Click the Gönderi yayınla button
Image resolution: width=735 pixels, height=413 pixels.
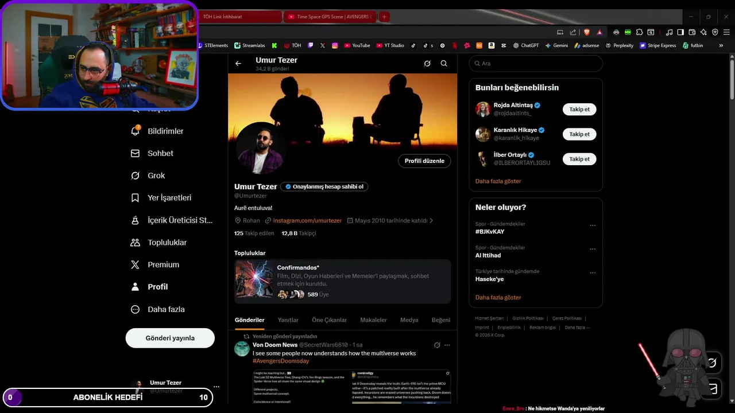[x=170, y=338]
